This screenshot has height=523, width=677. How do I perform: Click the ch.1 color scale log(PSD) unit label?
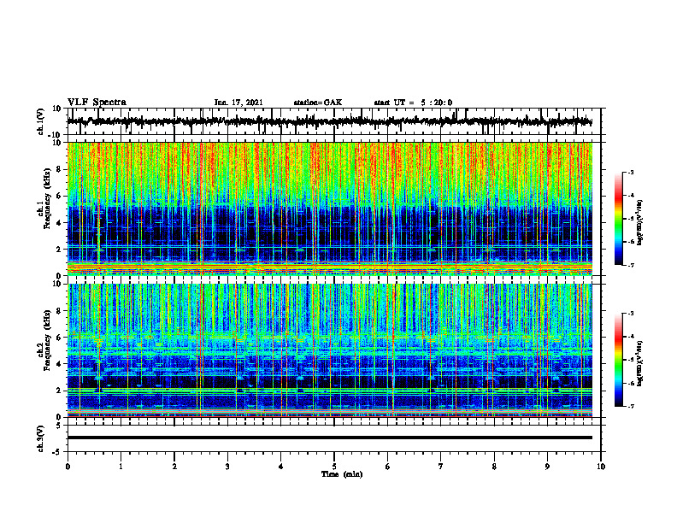point(640,222)
